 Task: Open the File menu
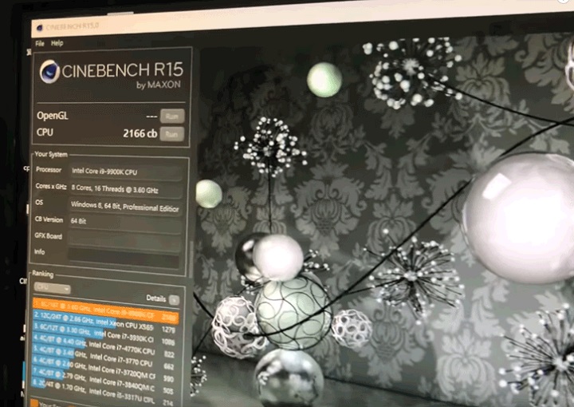40,43
